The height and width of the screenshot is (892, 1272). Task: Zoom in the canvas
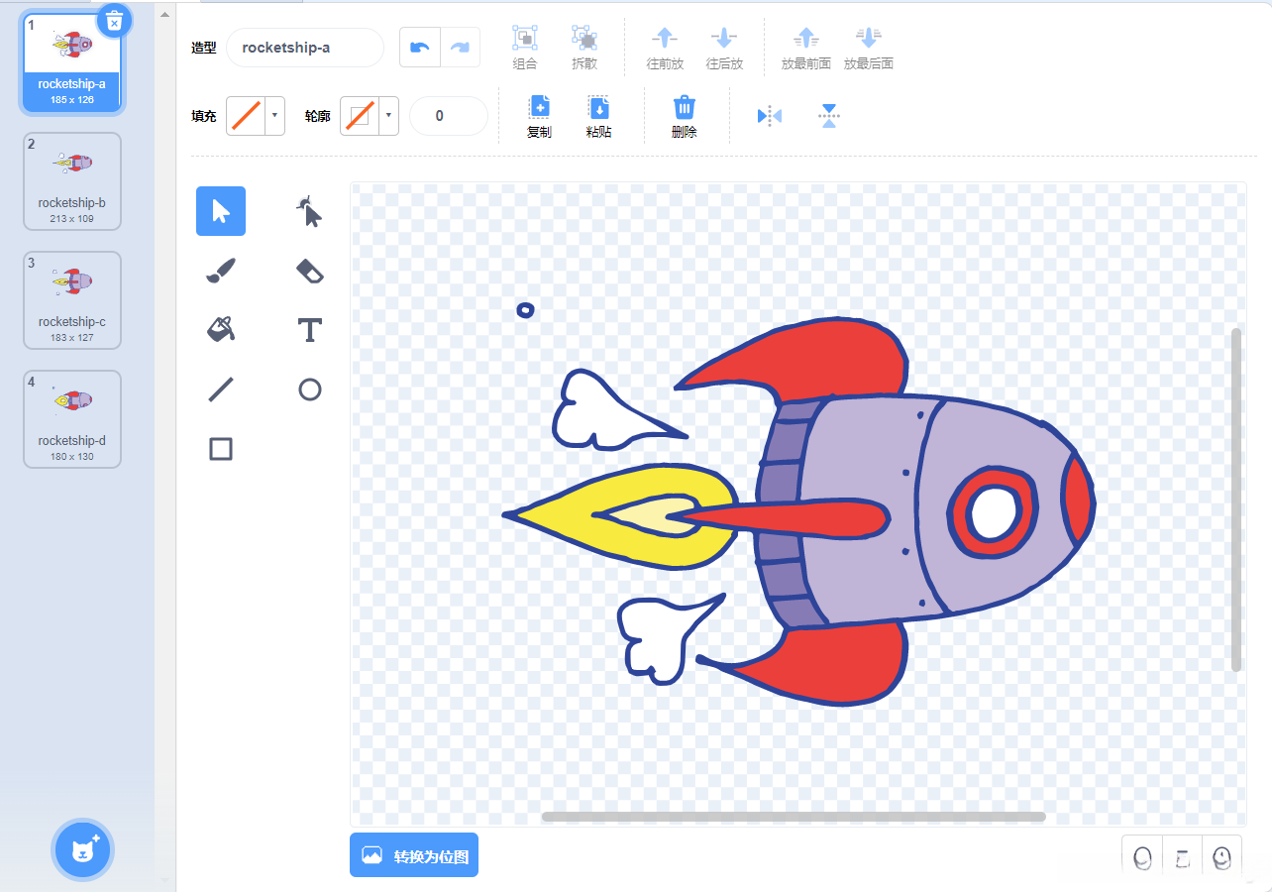coord(1221,857)
